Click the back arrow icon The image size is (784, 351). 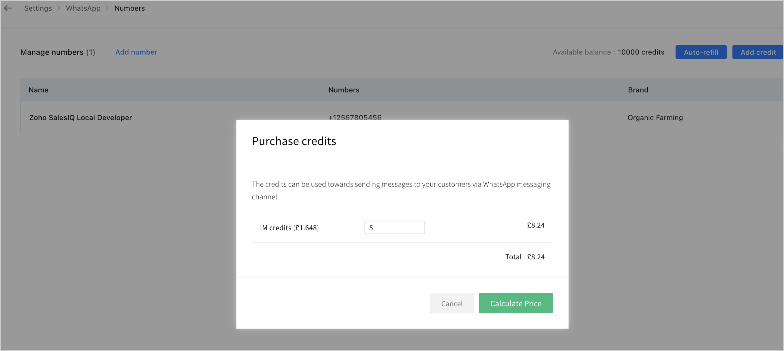(8, 8)
